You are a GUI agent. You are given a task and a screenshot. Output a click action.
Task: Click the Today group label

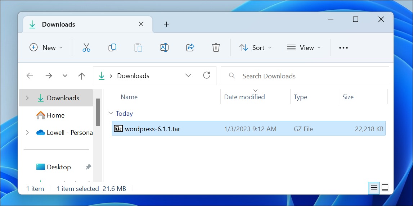click(x=124, y=113)
